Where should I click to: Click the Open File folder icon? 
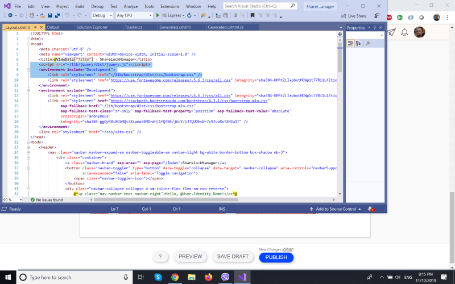tap(42, 15)
